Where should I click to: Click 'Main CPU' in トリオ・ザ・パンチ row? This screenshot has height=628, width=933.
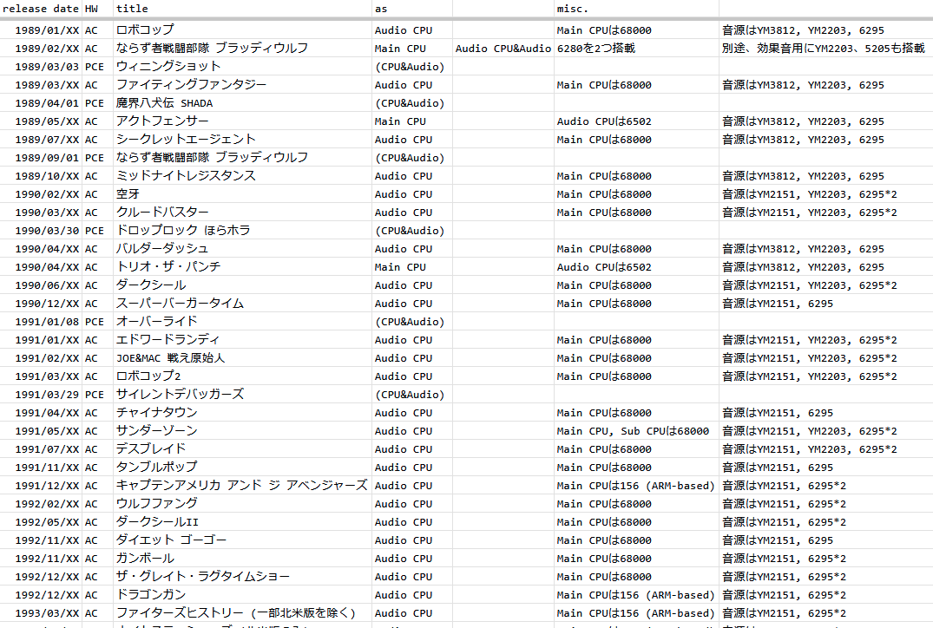[x=400, y=267]
